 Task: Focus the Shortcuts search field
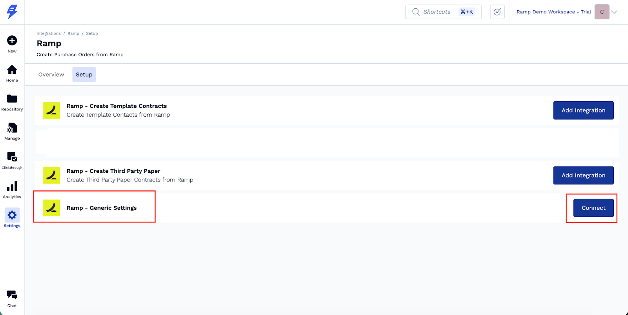(444, 12)
